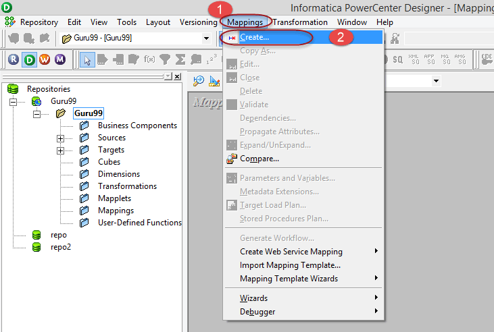Select the Cubes folder
Screen dimensions: 494x332
109,162
